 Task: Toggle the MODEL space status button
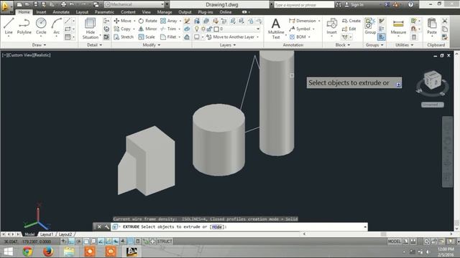click(395, 242)
